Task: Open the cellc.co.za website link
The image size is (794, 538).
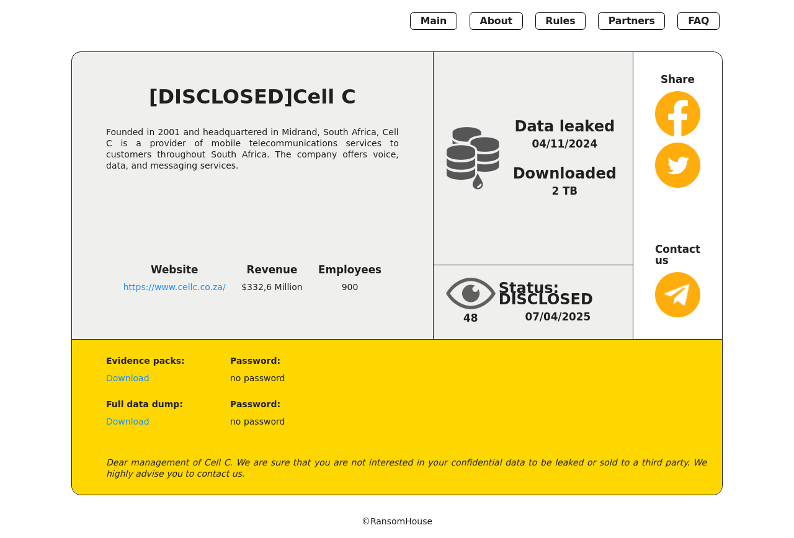Action: 174,288
